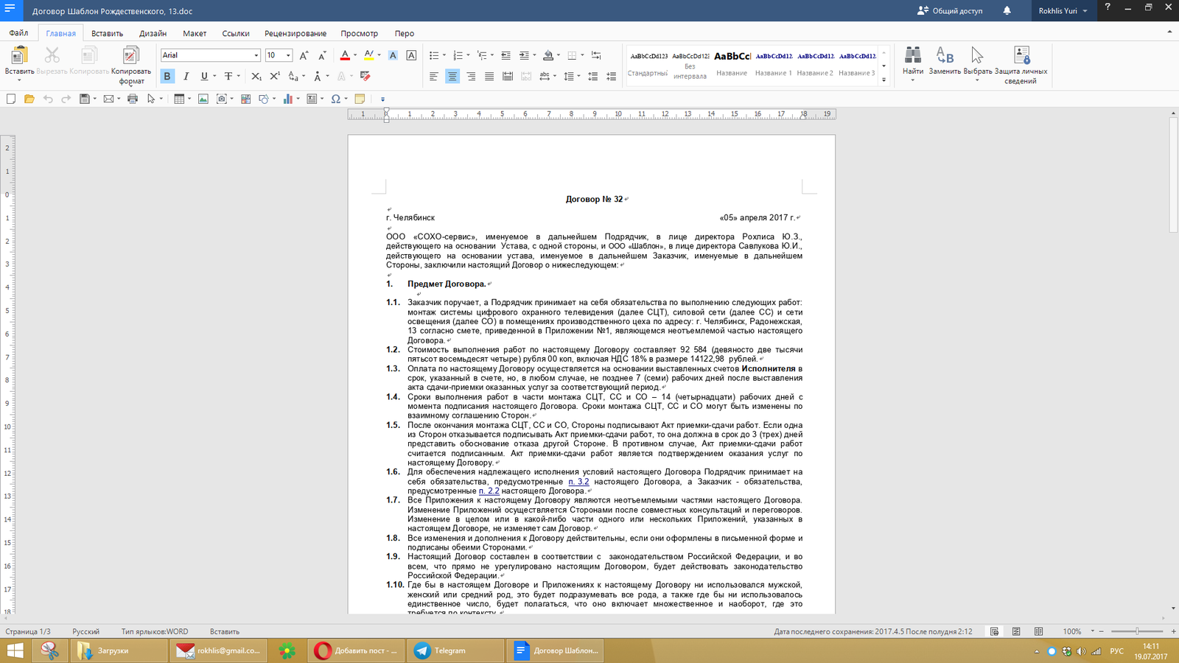Follow the п. 3.2 link in the document
Screen dimensions: 1179x663
(x=578, y=482)
